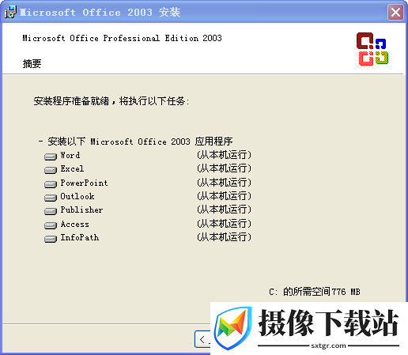Click the drive icon beside Excel
This screenshot has width=408, height=355.
point(51,170)
